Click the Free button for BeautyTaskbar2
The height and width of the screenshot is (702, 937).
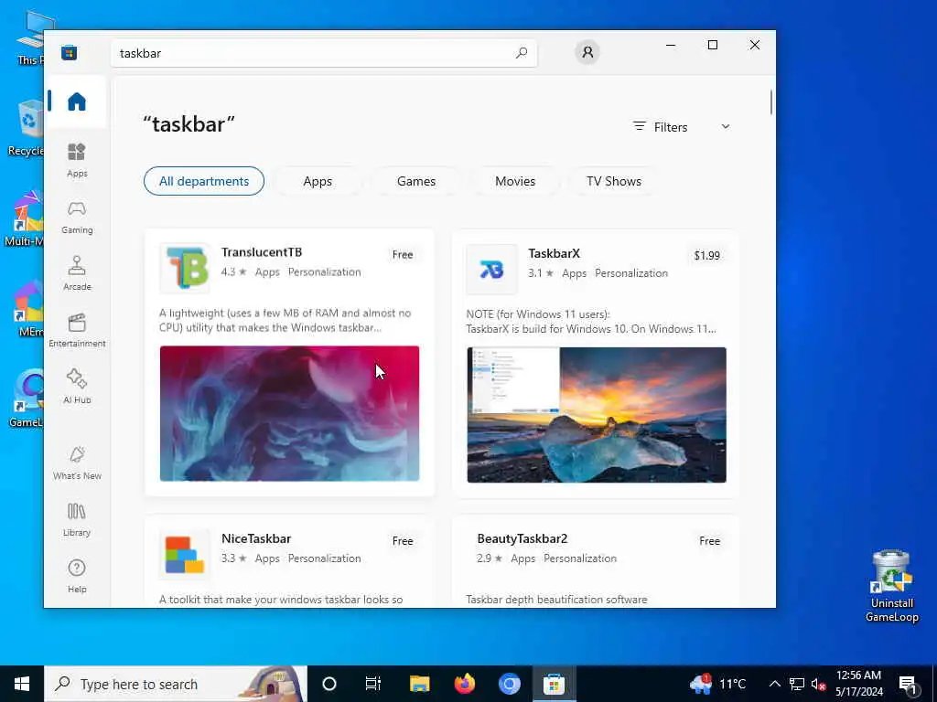click(x=709, y=541)
